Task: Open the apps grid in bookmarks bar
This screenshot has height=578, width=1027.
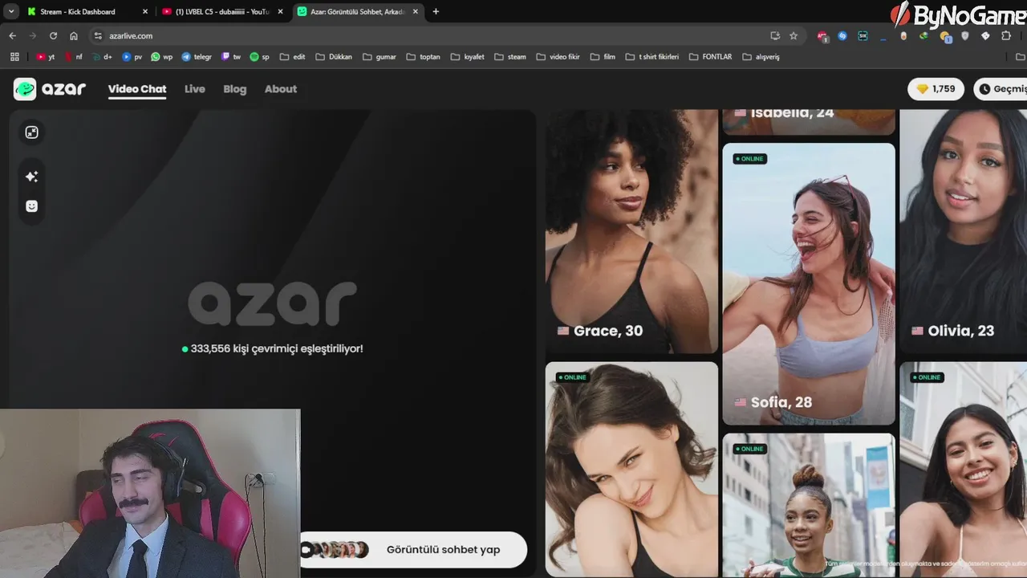Action: pyautogui.click(x=14, y=57)
